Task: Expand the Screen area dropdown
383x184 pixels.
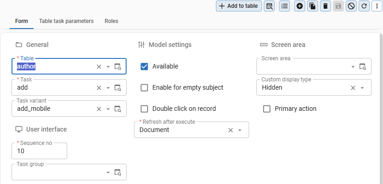Action: pyautogui.click(x=353, y=67)
